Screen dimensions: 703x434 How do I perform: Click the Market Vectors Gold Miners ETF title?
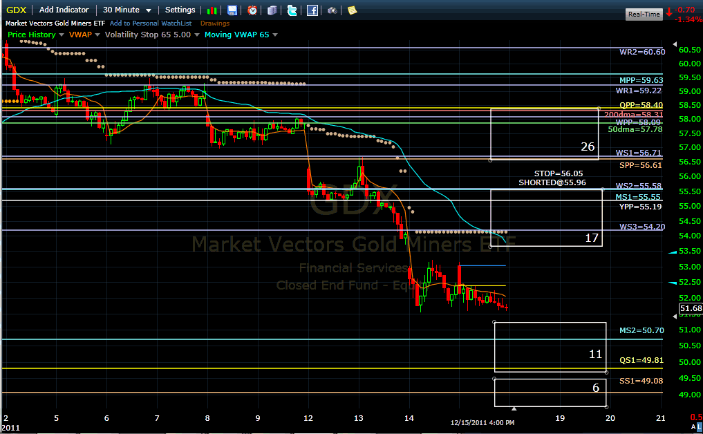(x=55, y=23)
